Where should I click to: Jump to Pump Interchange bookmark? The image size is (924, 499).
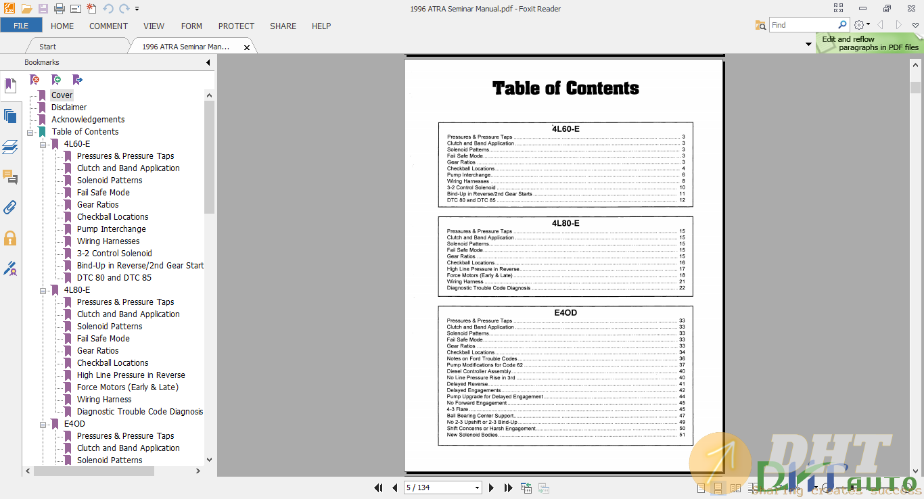point(111,229)
